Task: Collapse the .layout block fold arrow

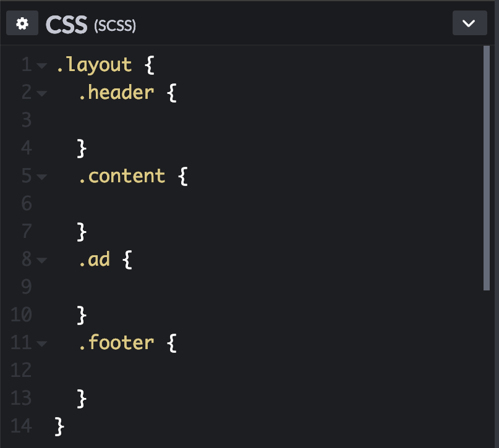Action: (40, 64)
